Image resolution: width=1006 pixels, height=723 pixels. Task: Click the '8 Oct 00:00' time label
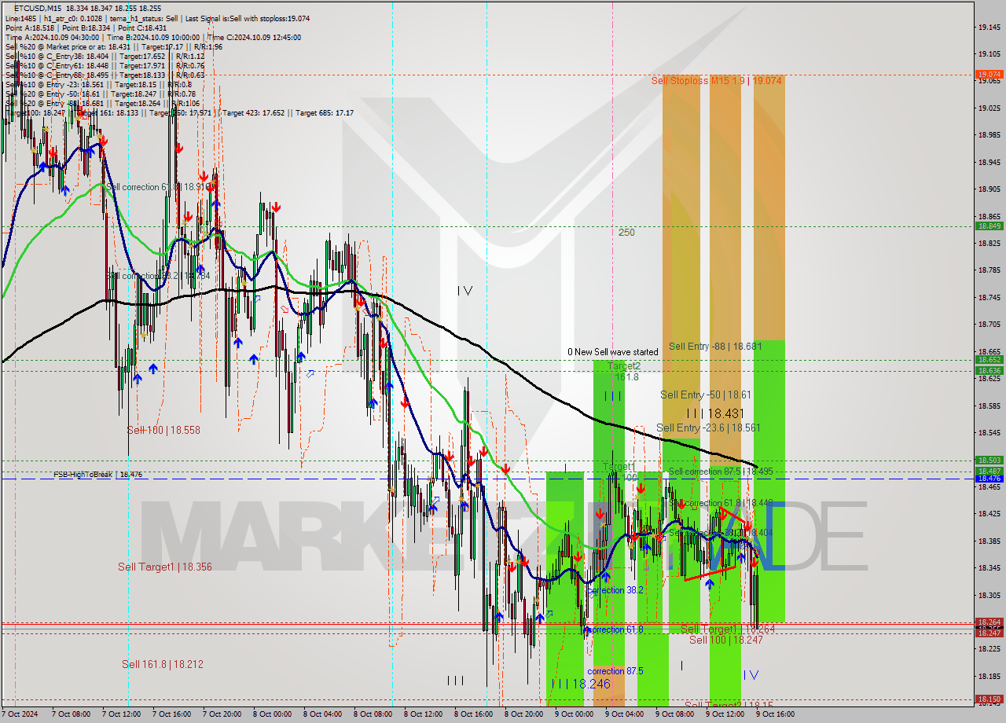(x=274, y=714)
